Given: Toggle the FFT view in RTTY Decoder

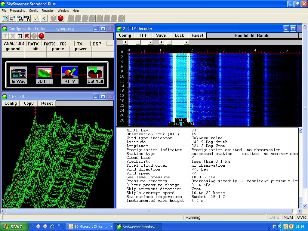Looking at the screenshot, I should (x=143, y=35).
